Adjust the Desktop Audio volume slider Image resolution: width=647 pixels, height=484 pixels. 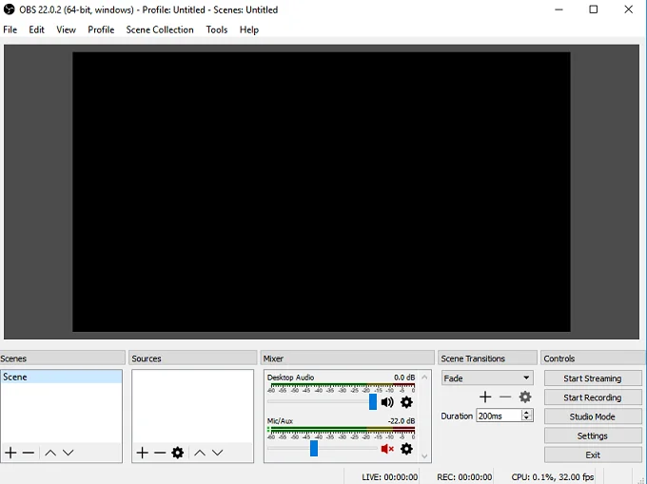(373, 402)
